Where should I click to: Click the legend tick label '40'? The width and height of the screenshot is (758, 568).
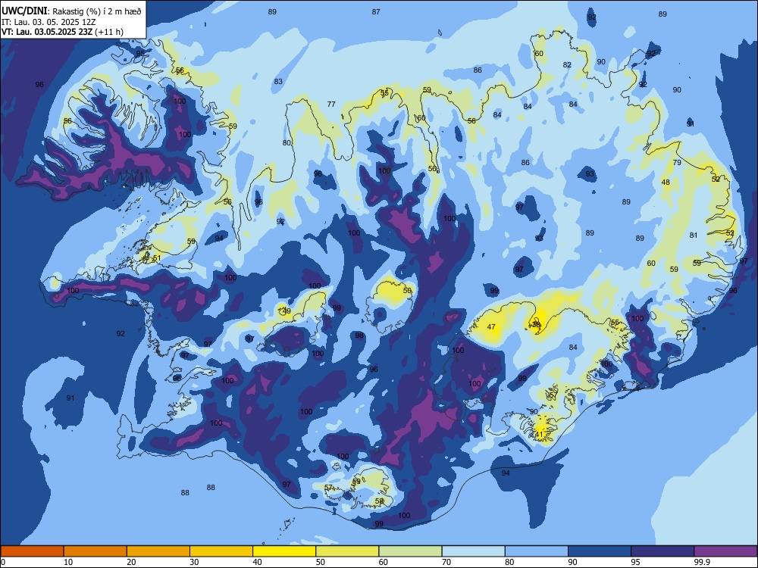pyautogui.click(x=257, y=562)
